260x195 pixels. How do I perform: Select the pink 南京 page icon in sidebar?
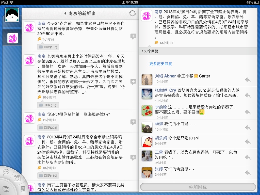click(13, 38)
